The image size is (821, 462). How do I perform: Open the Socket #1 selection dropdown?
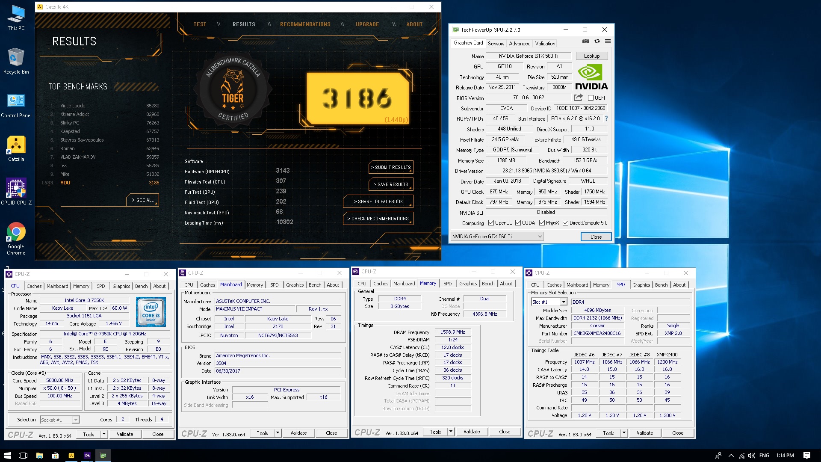(x=59, y=420)
